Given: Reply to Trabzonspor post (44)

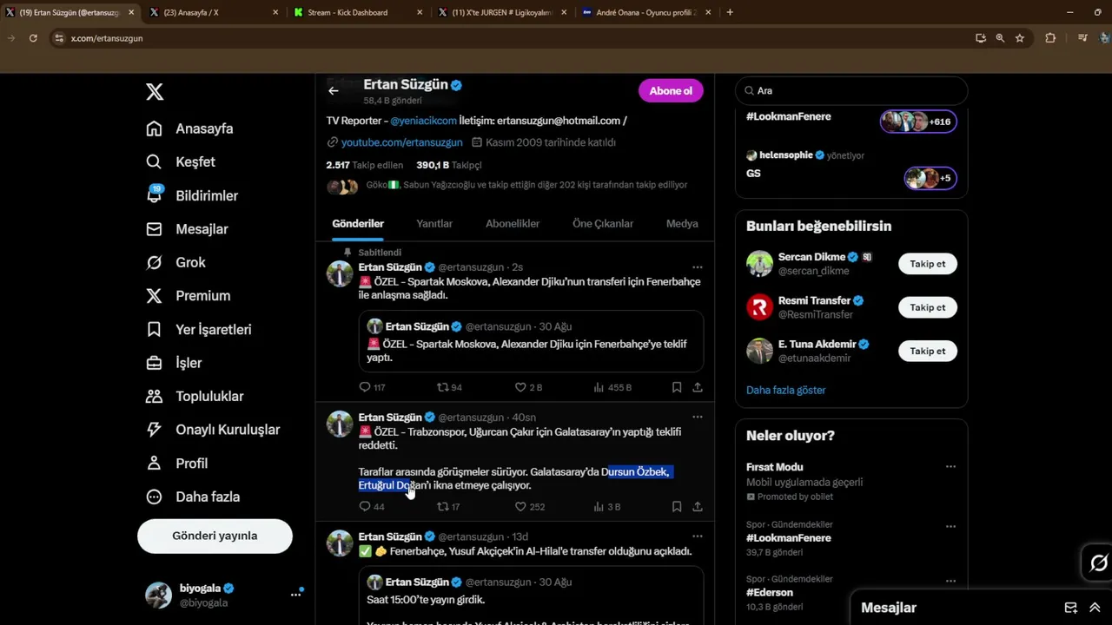Looking at the screenshot, I should coord(372,506).
